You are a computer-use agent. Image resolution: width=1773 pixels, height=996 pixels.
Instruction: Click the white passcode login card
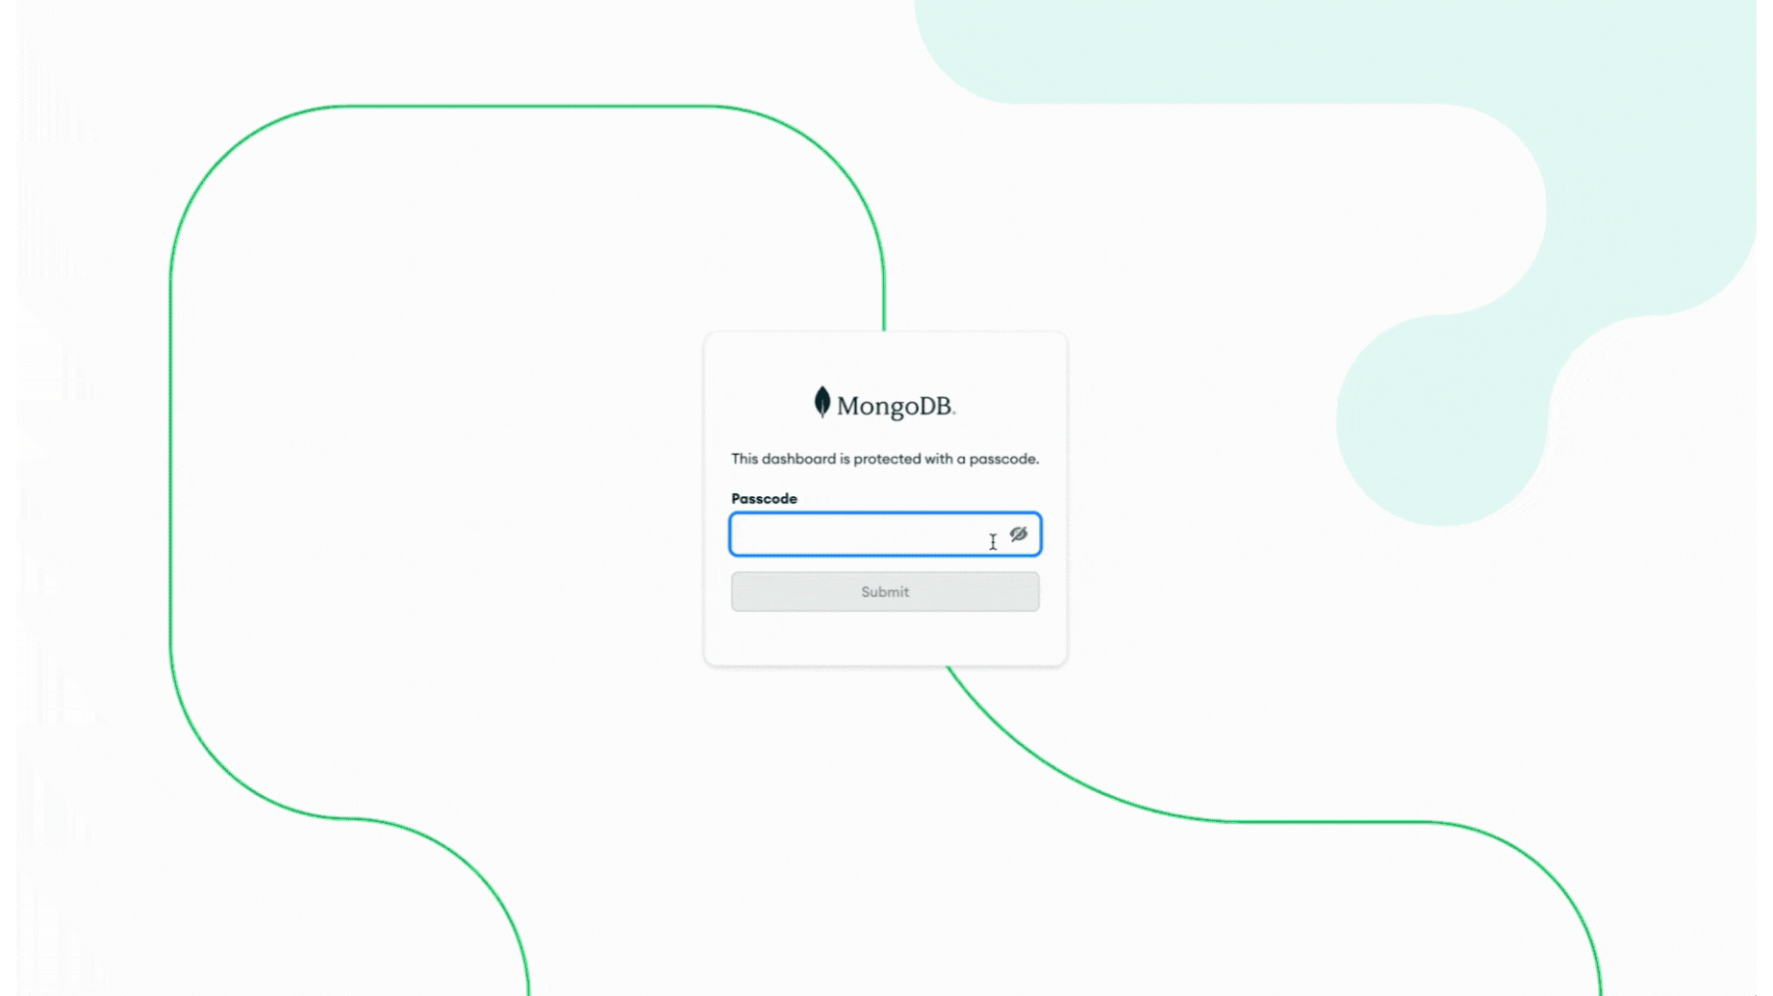click(884, 639)
